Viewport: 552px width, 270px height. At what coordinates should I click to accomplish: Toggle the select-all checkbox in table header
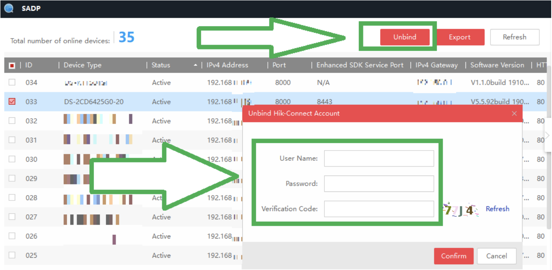coord(12,65)
